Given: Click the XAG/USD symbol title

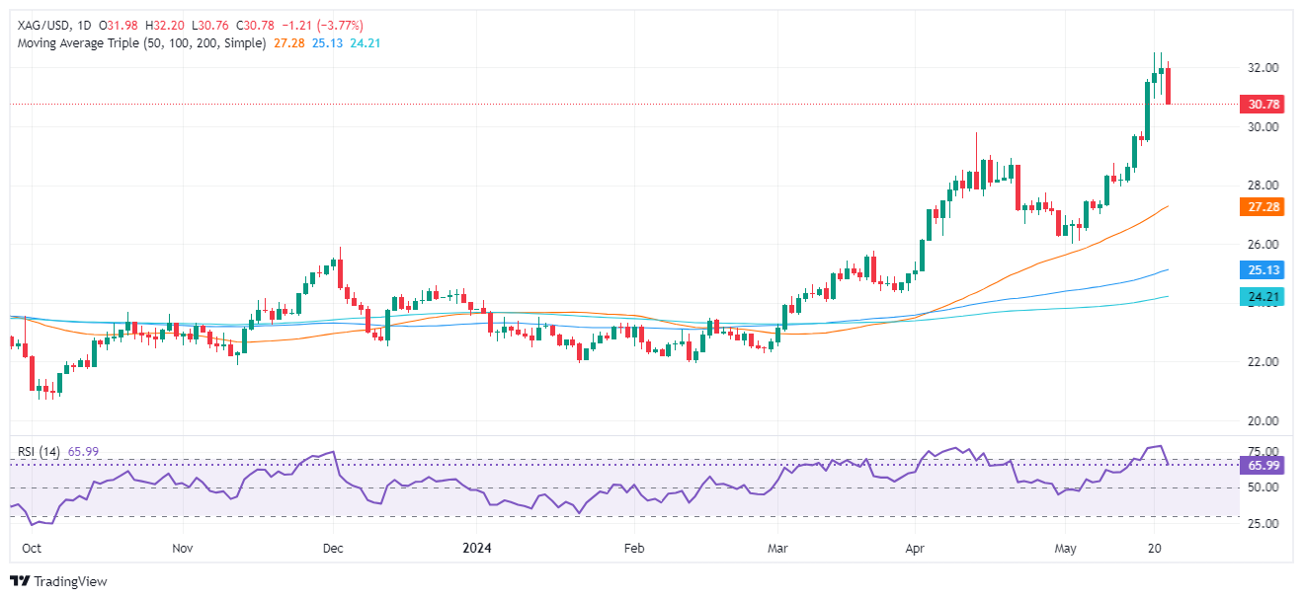Looking at the screenshot, I should click(39, 26).
